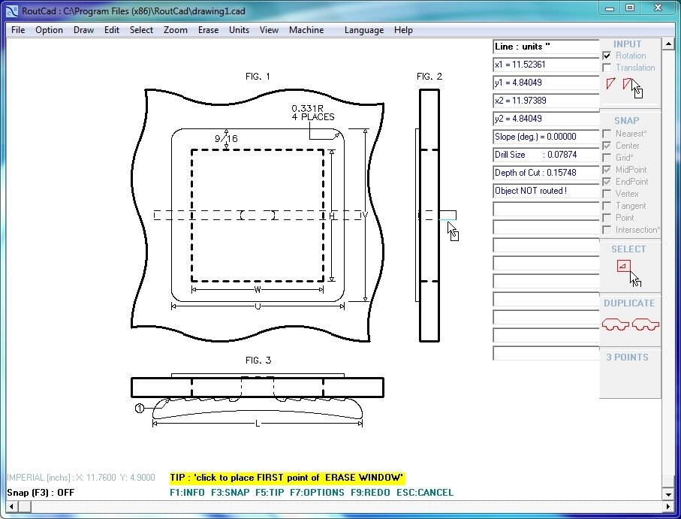Viewport: 681px width, 519px height.
Task: Click the circled 1 callout in FIG. 3
Action: 140,409
